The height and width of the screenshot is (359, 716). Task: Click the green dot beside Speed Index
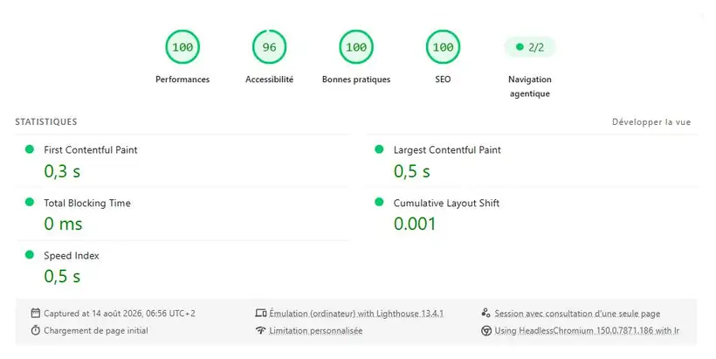tap(29, 255)
